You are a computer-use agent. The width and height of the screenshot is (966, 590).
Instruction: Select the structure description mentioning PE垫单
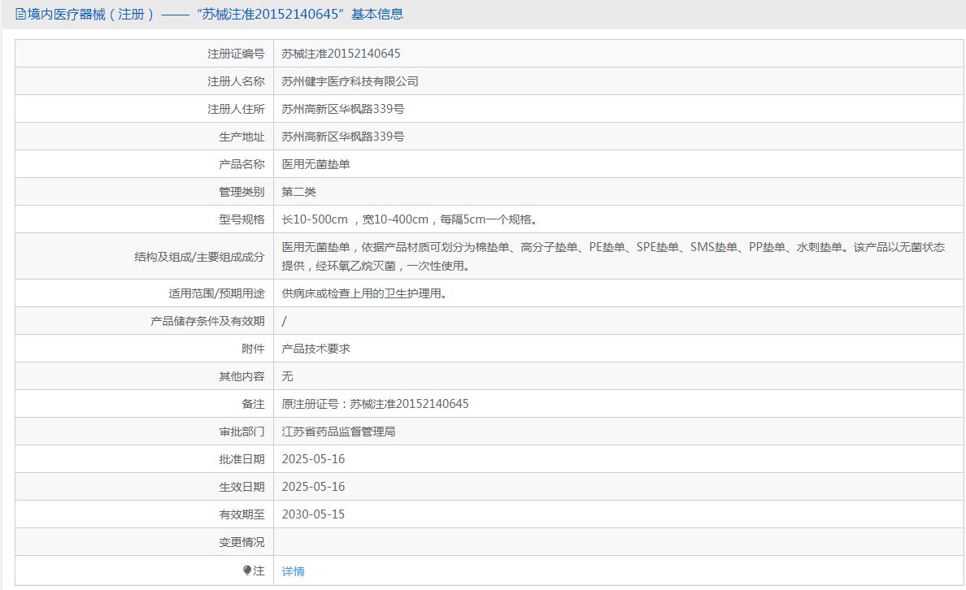(x=613, y=256)
